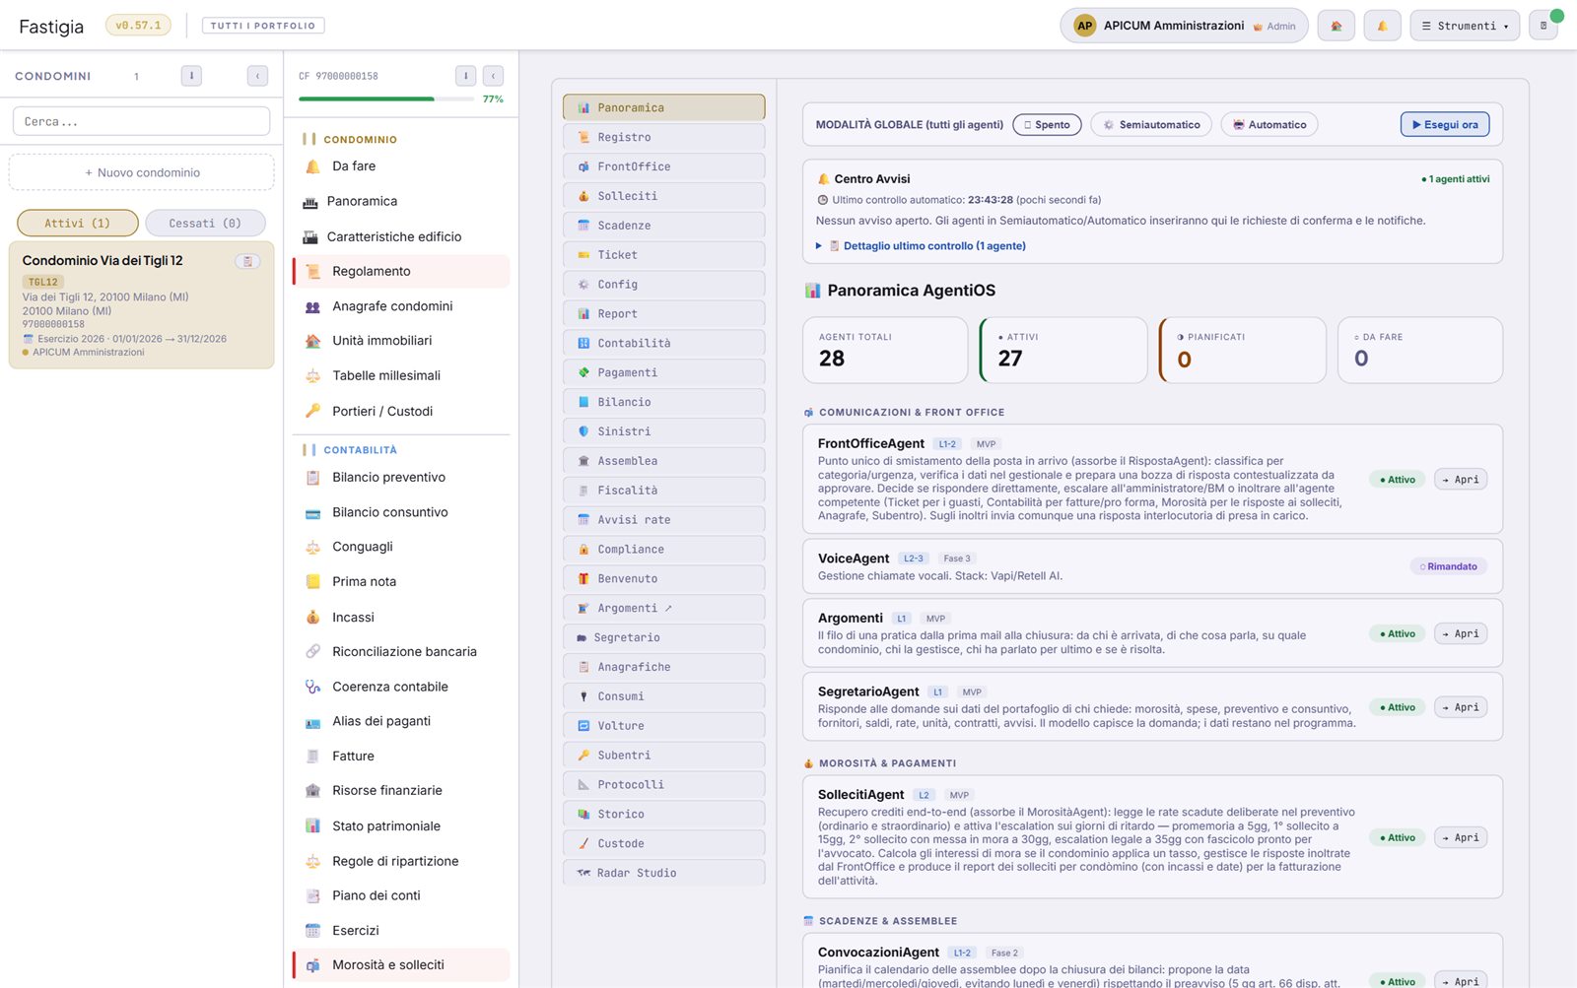Click the Esegui ora button
This screenshot has height=988, width=1577.
point(1445,125)
